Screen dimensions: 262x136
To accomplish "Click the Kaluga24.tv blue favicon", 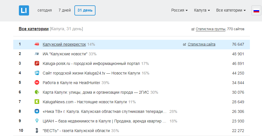I will [37, 73].
